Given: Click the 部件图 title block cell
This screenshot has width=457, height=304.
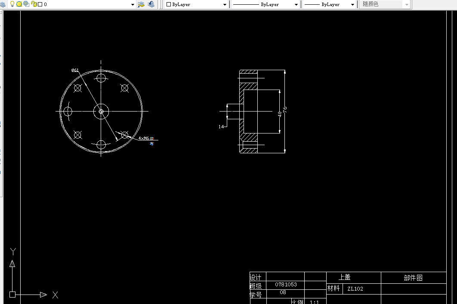Looking at the screenshot, I should (413, 278).
